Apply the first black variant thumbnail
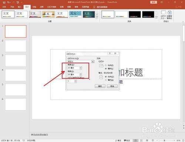185x142 pixels. click(x=135, y=14)
